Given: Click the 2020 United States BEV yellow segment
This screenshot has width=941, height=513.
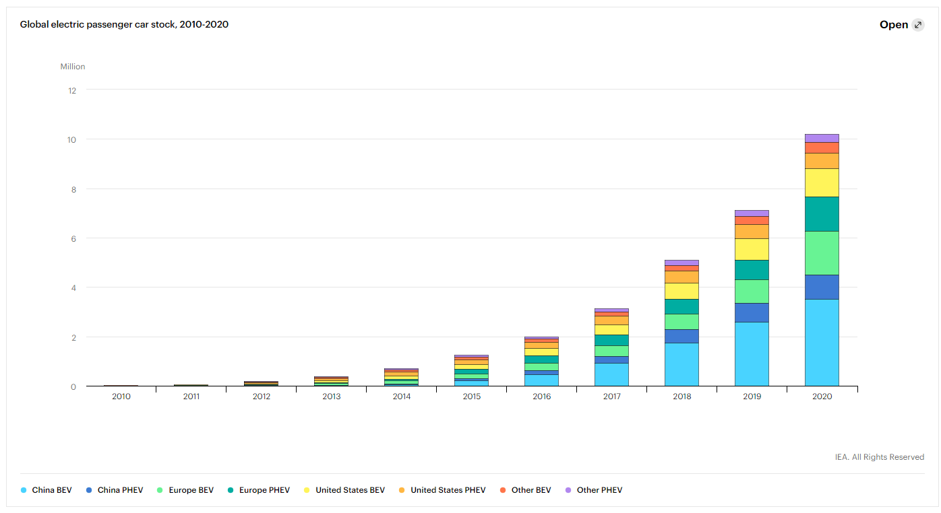Looking at the screenshot, I should click(x=822, y=182).
